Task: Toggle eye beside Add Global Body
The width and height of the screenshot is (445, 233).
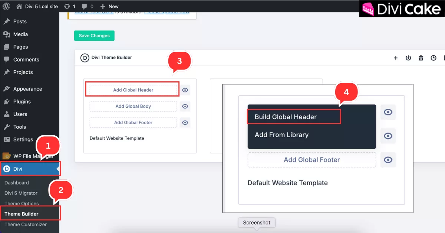Action: click(185, 106)
